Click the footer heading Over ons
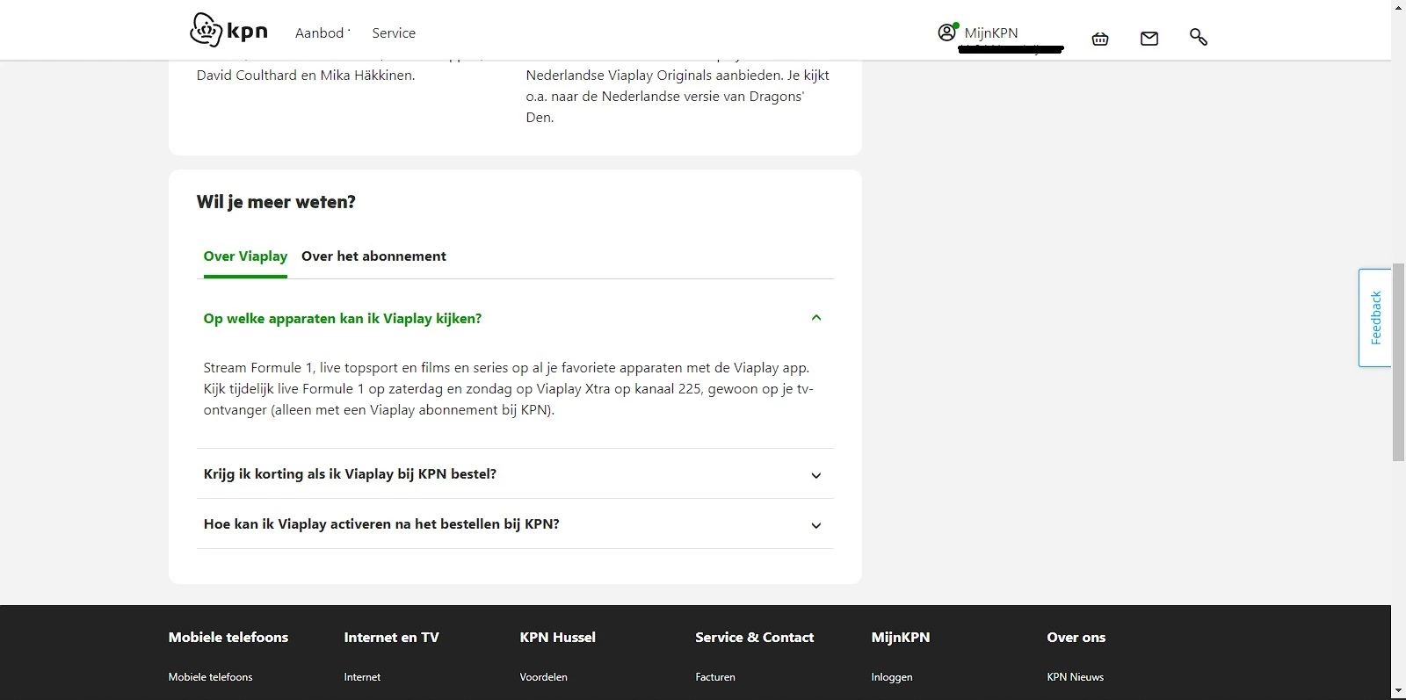1406x700 pixels. click(1076, 638)
